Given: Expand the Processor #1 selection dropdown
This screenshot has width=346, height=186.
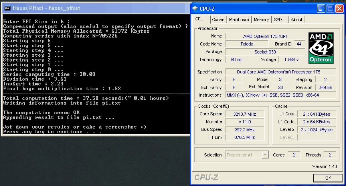Looking at the screenshot, I should click(265, 155).
